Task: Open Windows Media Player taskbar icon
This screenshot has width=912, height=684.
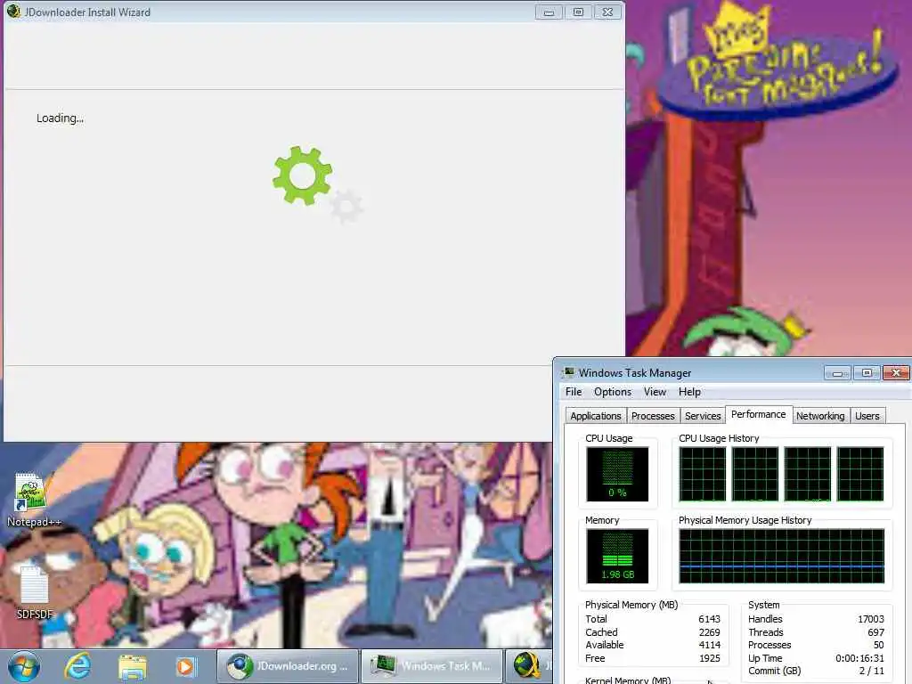Action: [x=186, y=666]
